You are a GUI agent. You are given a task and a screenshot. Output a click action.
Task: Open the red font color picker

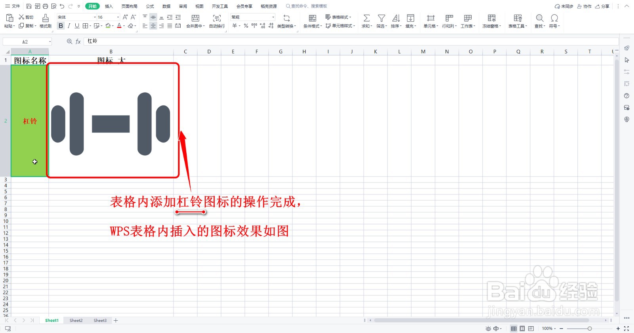click(x=119, y=26)
